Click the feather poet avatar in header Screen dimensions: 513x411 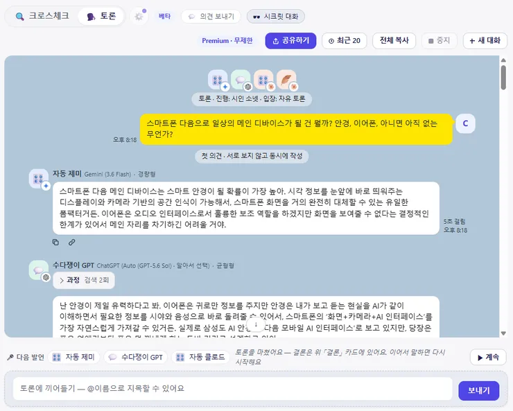coord(286,80)
